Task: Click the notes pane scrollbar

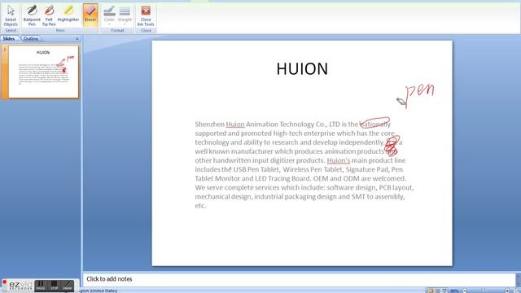Action: pos(518,279)
